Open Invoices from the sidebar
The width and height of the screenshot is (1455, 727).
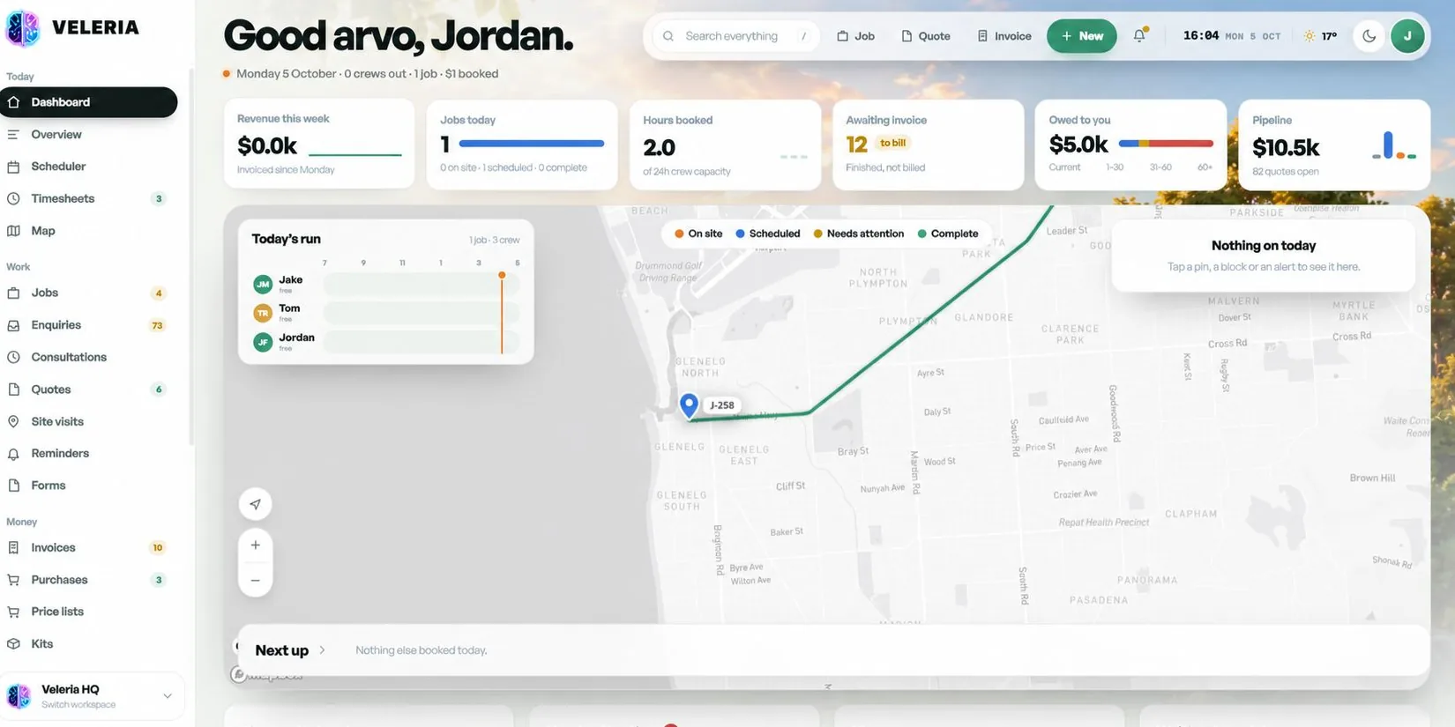tap(88, 547)
